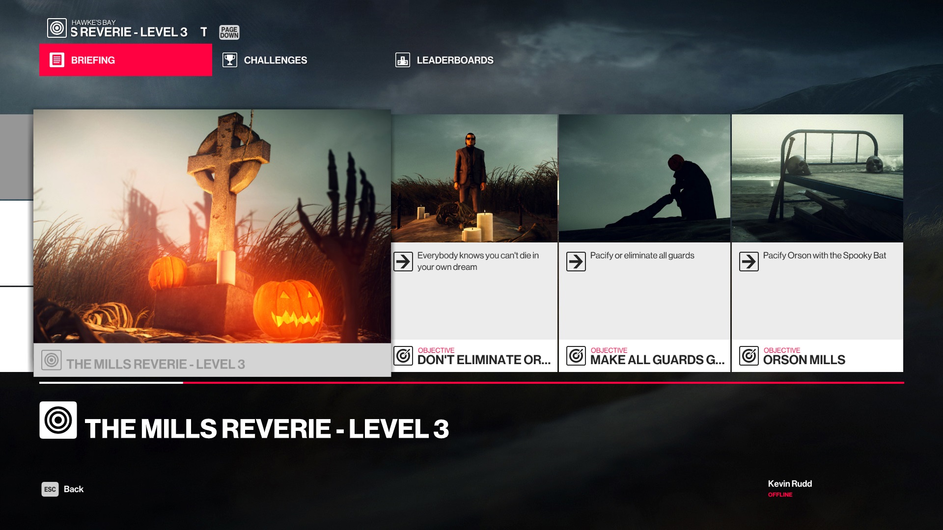The image size is (943, 530).
Task: Click arrow icon beside 'Pacify or eliminate all guards'
Action: point(576,262)
